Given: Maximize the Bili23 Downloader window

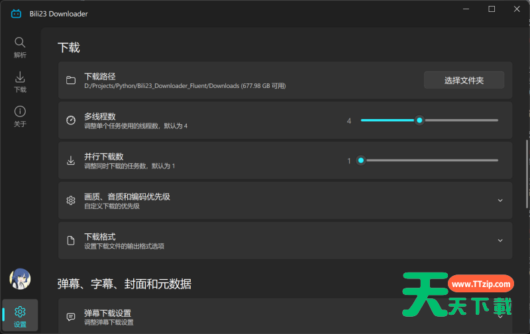Looking at the screenshot, I should [492, 9].
